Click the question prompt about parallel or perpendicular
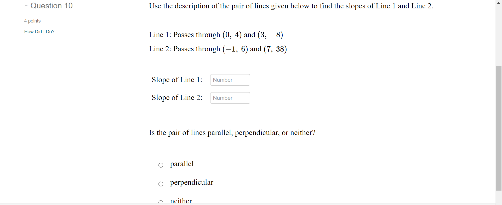The height and width of the screenshot is (205, 502). coord(232,133)
